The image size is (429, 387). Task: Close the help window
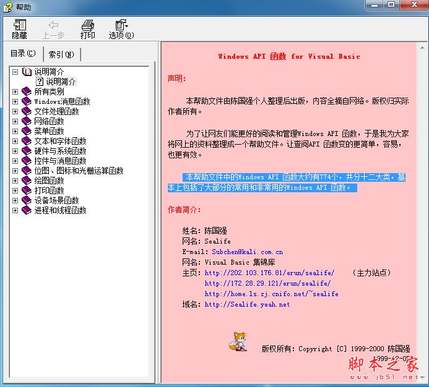[414, 5]
